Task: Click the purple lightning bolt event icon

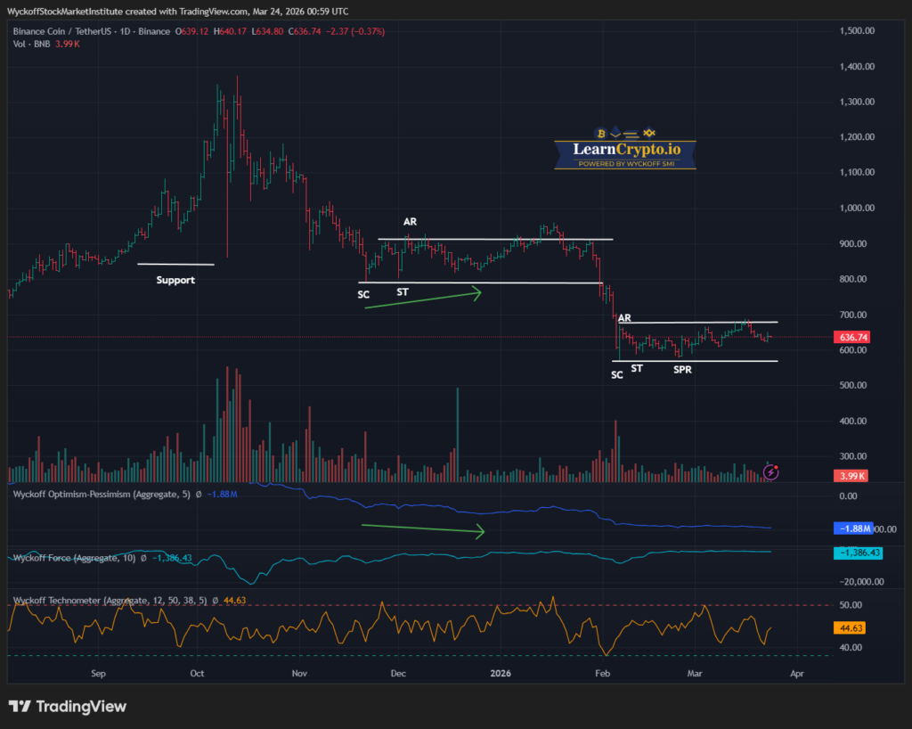Action: pos(771,472)
